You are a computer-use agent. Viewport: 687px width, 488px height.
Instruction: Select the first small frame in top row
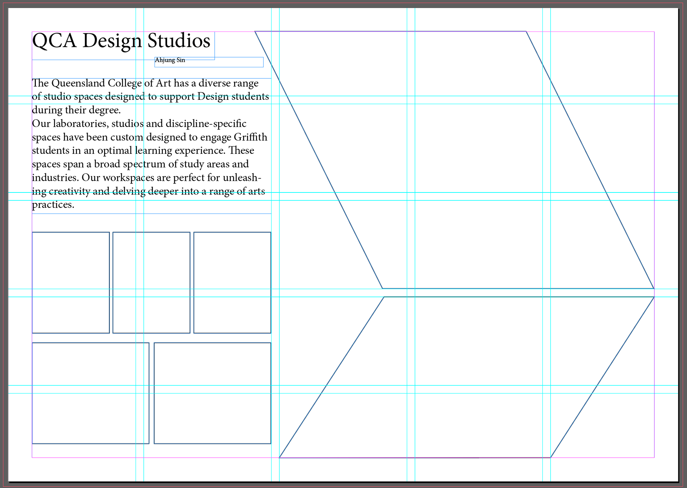point(70,282)
